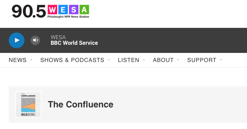
Task: Click the BBC World Service program title
Action: [74, 43]
